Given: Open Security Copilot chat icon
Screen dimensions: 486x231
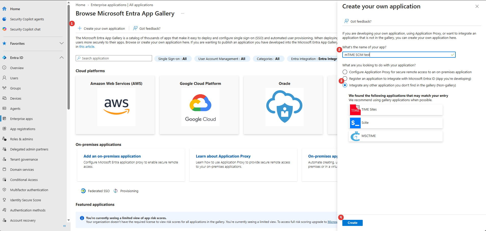Looking at the screenshot, I should tap(4, 29).
